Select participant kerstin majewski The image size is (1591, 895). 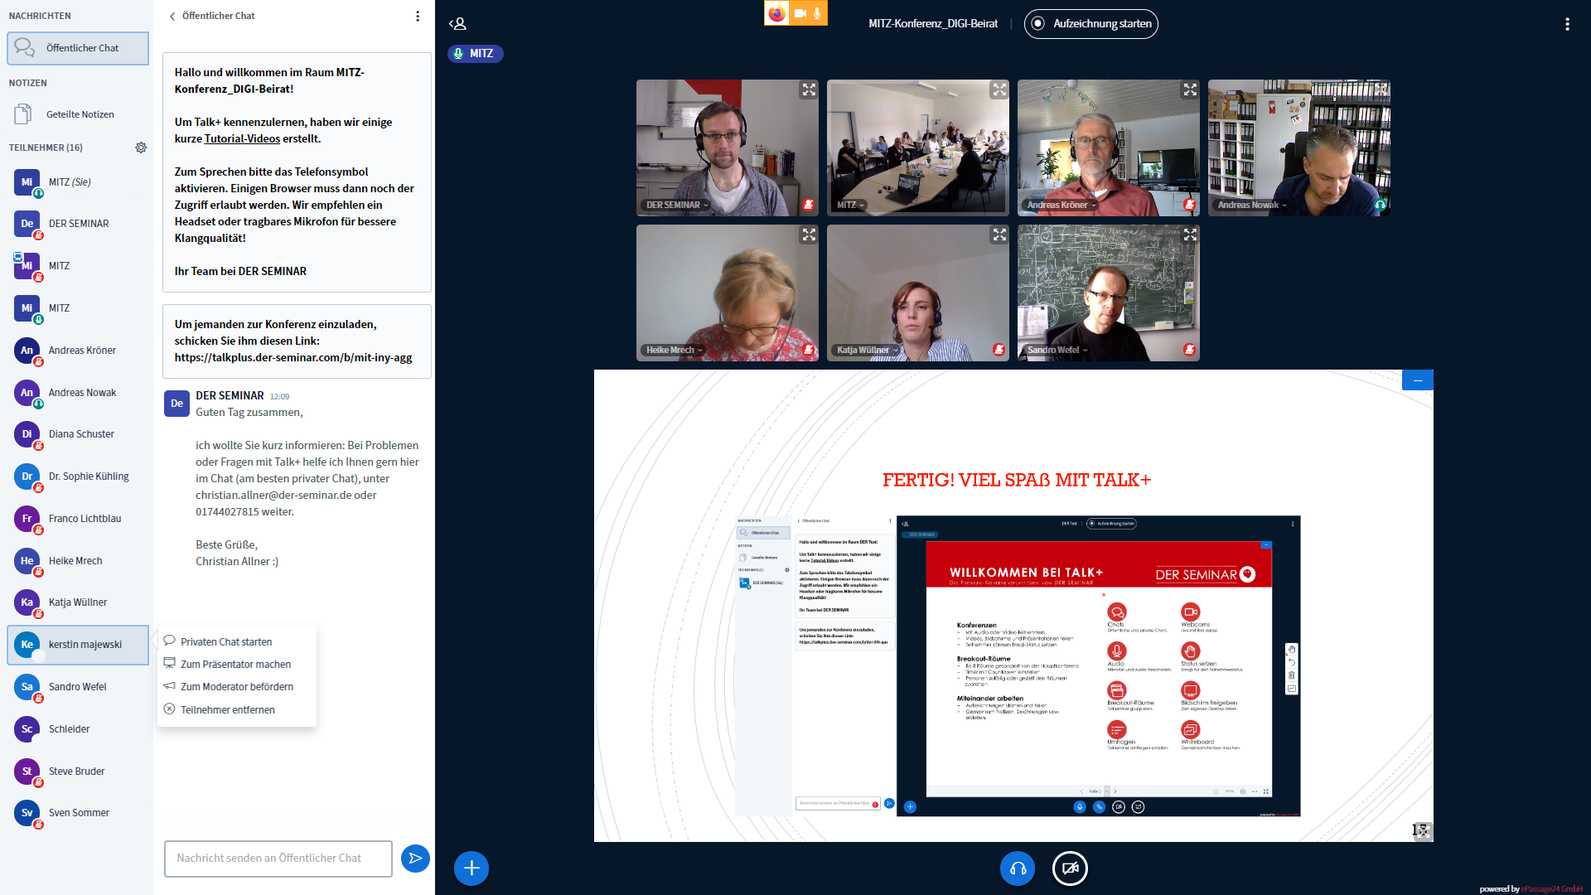click(78, 645)
